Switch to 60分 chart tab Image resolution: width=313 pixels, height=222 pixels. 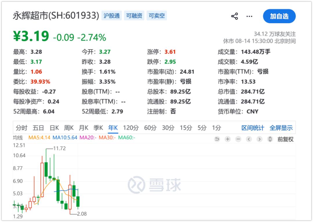click(150, 128)
